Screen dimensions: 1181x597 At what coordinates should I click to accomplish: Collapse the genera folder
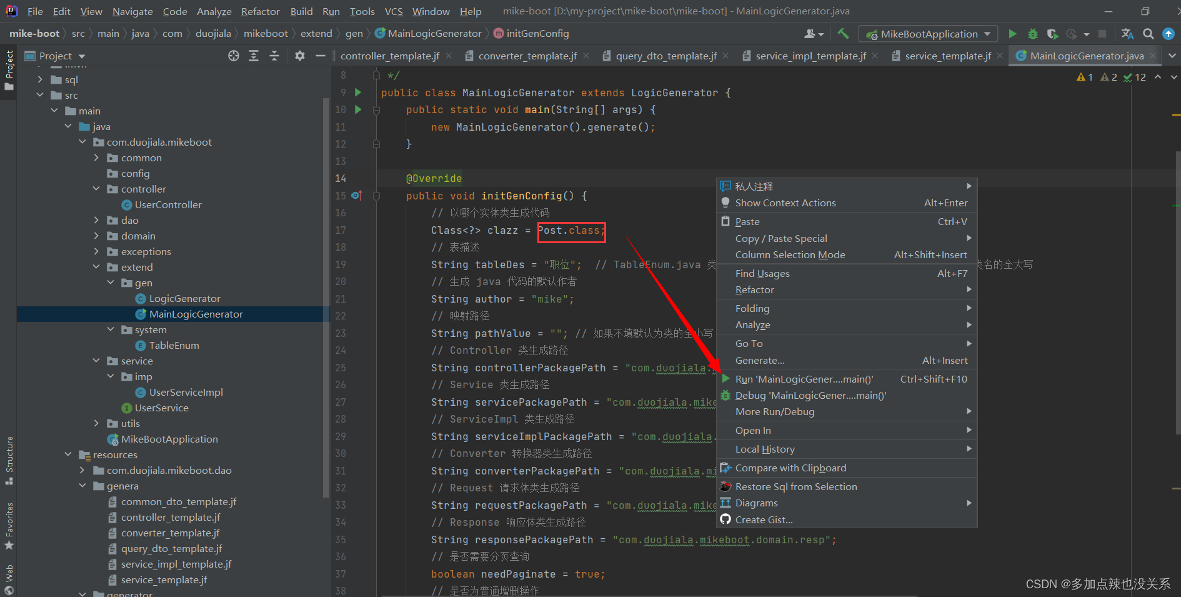click(x=82, y=486)
